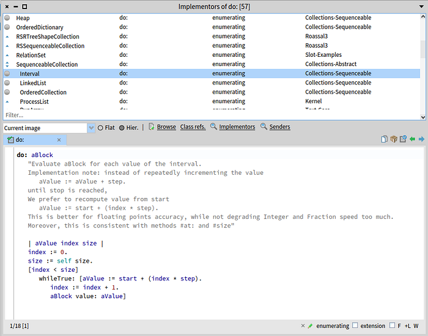Image resolution: width=428 pixels, height=336 pixels.
Task: Toggle the W word wrap option
Action: click(x=416, y=326)
